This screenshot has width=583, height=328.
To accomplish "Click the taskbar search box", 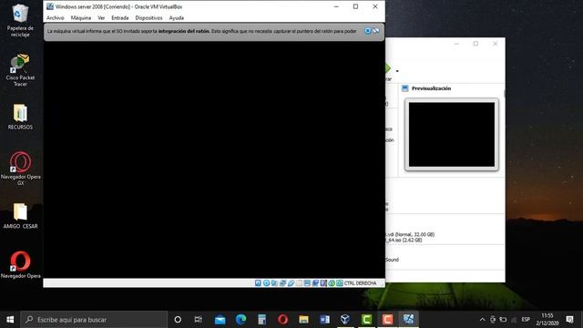I will click(x=94, y=320).
